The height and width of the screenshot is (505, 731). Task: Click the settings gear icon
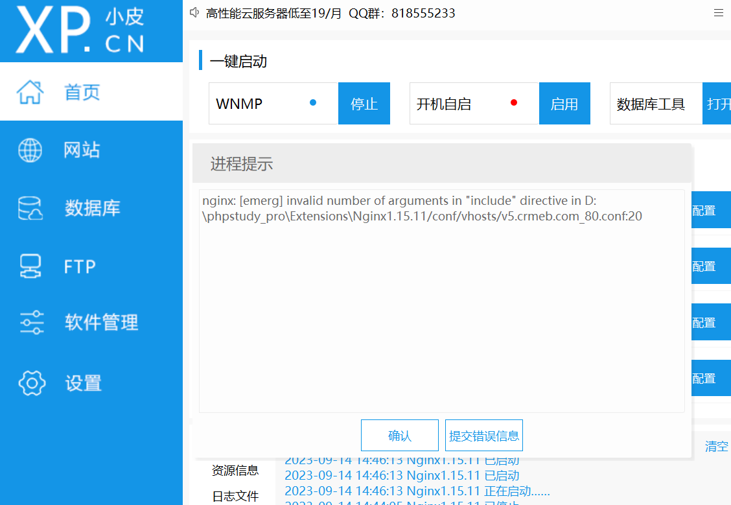click(32, 383)
